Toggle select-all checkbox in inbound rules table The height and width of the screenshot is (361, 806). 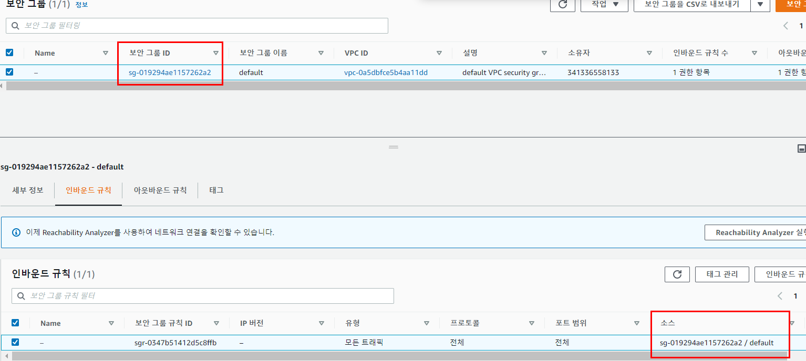pyautogui.click(x=15, y=323)
